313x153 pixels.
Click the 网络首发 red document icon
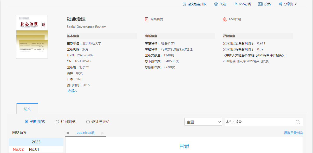coord(147,19)
